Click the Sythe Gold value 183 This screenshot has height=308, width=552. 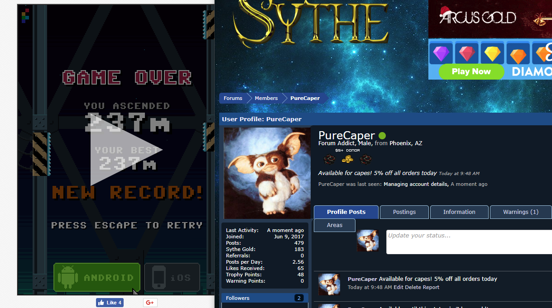[299, 249]
